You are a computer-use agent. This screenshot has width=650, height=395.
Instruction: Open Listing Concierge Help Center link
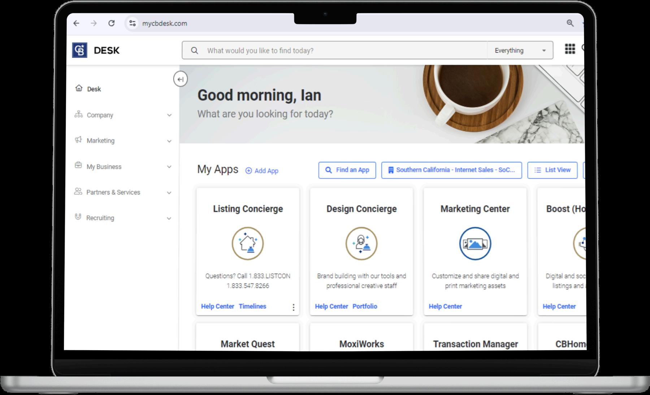217,306
